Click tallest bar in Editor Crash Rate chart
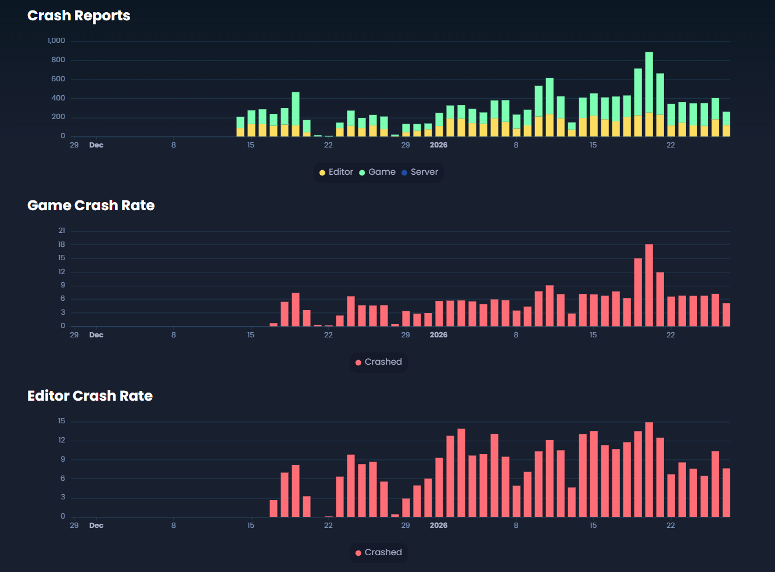 point(649,470)
